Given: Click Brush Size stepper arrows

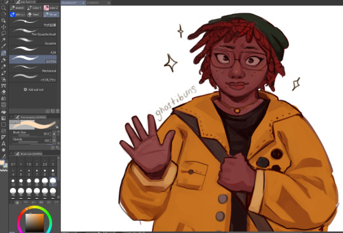Looking at the screenshot, I should coord(51,134).
